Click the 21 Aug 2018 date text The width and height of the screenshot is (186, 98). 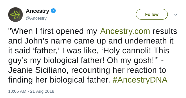click(42, 91)
